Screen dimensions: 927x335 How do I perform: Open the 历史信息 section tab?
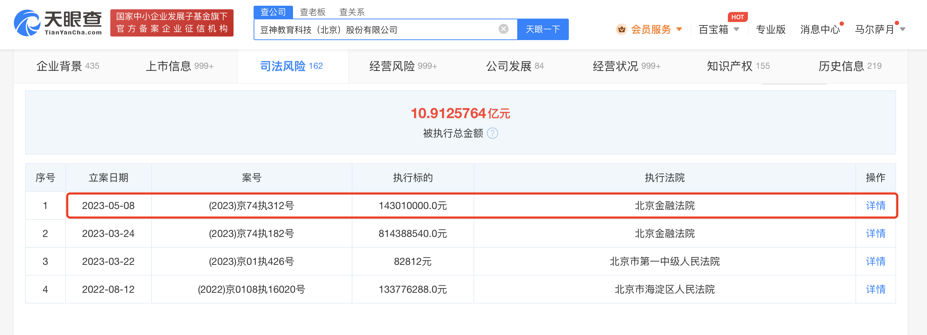(850, 66)
